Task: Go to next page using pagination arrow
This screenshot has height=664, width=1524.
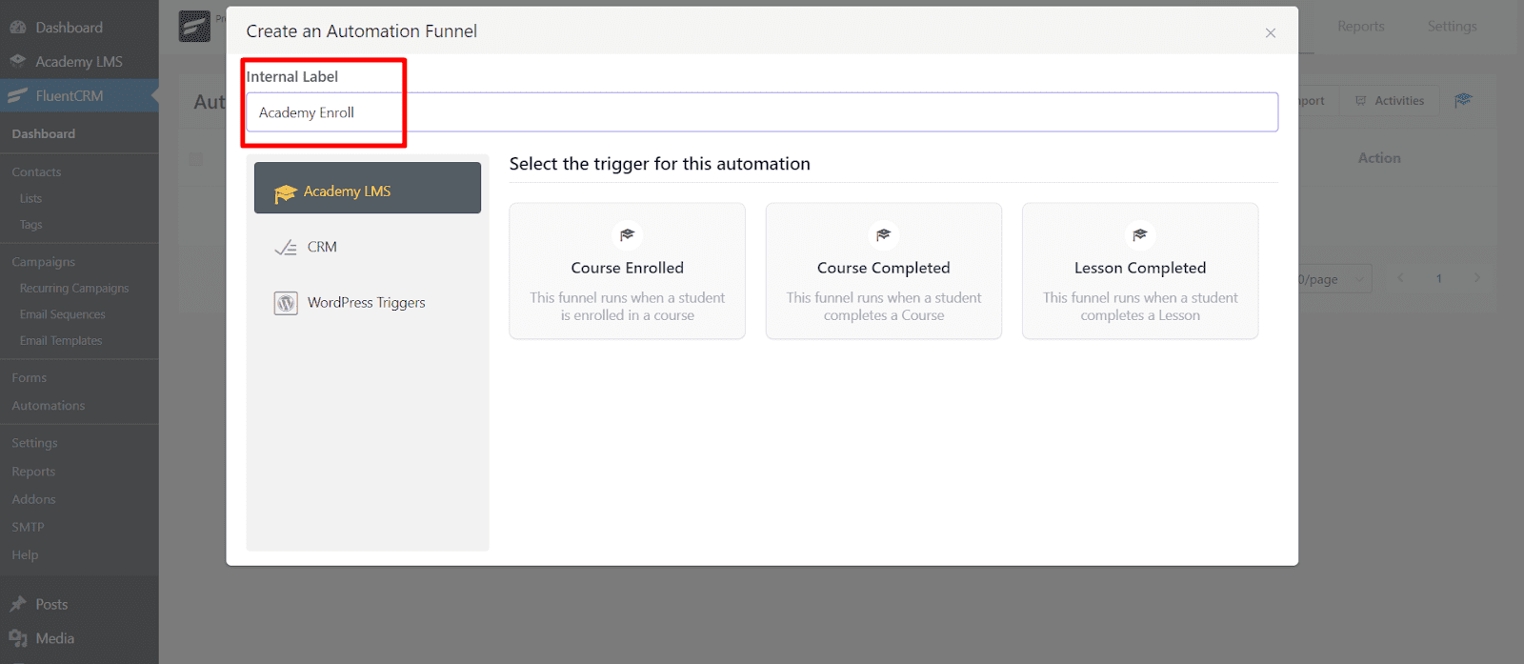Action: [1476, 278]
